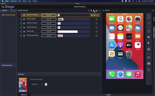Select handle icon of Click the add icon step
Image resolution: width=155 pixels, height=96 pixels.
click(x=24, y=28)
